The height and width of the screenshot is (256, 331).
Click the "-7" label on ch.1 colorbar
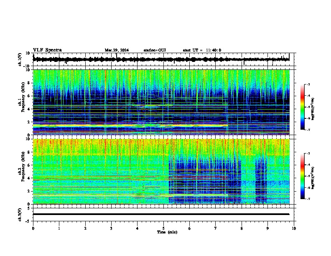pos(308,130)
